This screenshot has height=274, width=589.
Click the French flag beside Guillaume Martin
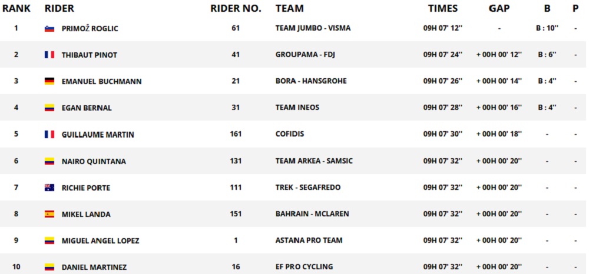(49, 134)
